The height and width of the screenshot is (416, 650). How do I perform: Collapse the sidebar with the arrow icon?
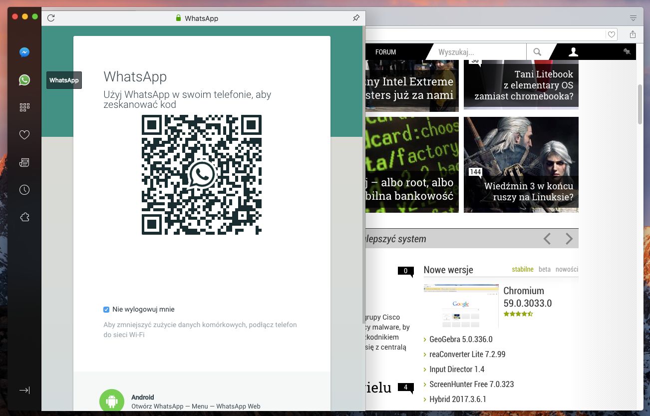[x=24, y=390]
